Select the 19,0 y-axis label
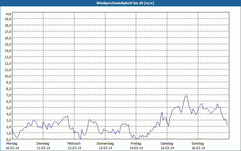The image size is (241, 151). [8, 19]
